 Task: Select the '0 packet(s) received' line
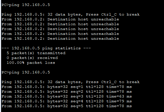32,58
